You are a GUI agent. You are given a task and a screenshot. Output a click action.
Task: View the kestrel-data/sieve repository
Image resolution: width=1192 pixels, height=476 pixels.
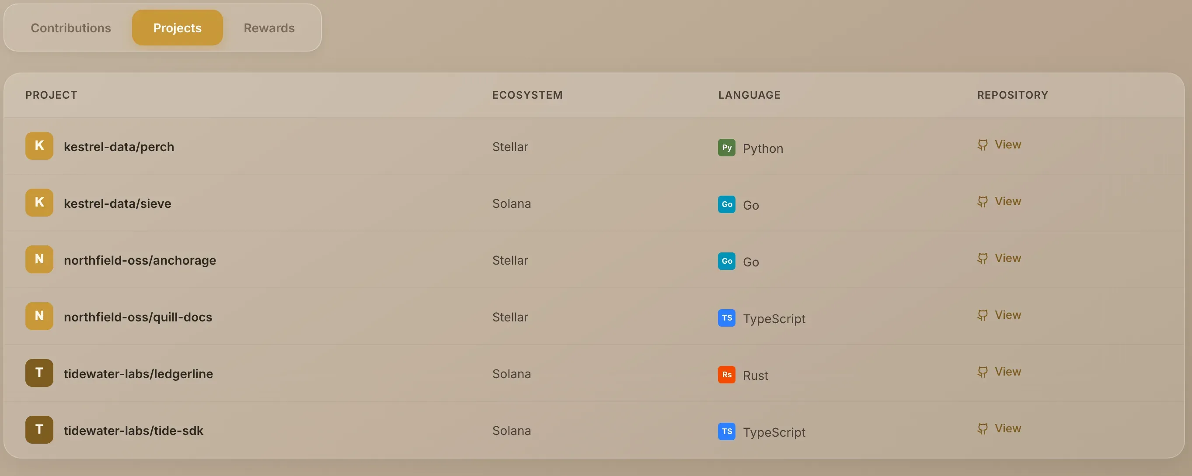pyautogui.click(x=1000, y=201)
